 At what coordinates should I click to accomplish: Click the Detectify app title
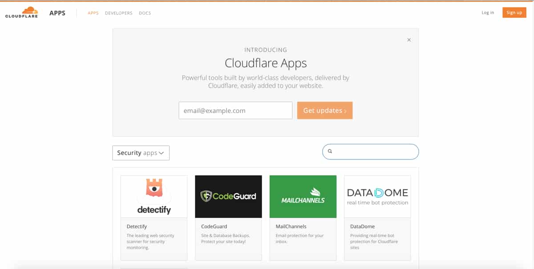click(x=136, y=226)
